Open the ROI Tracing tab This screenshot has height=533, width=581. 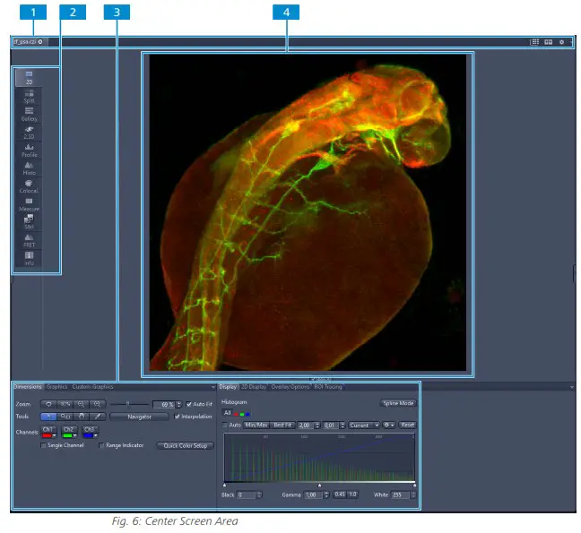point(328,387)
